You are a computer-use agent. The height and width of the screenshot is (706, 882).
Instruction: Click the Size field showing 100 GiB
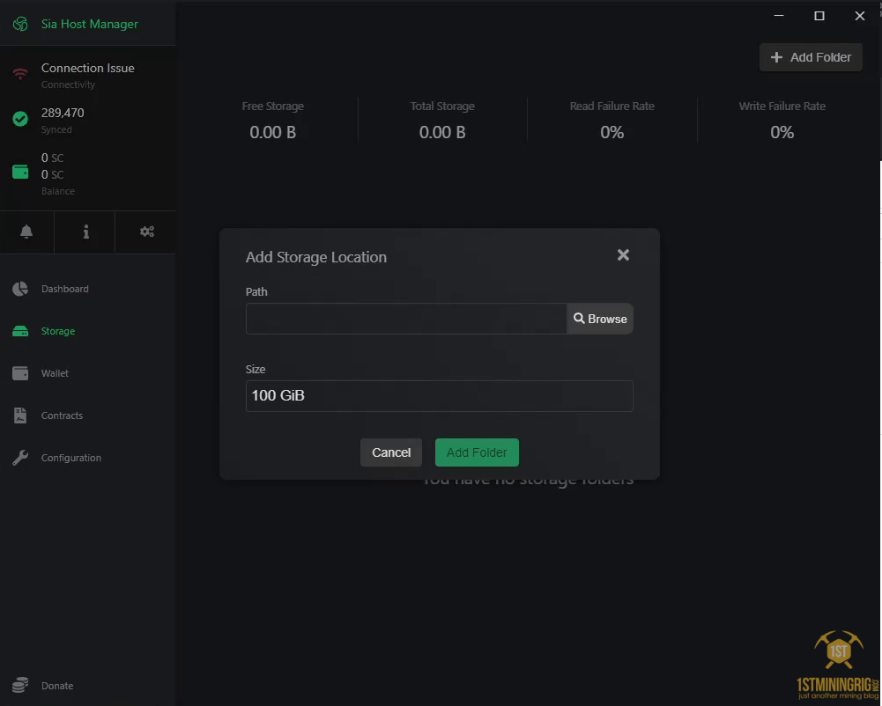tap(440, 396)
